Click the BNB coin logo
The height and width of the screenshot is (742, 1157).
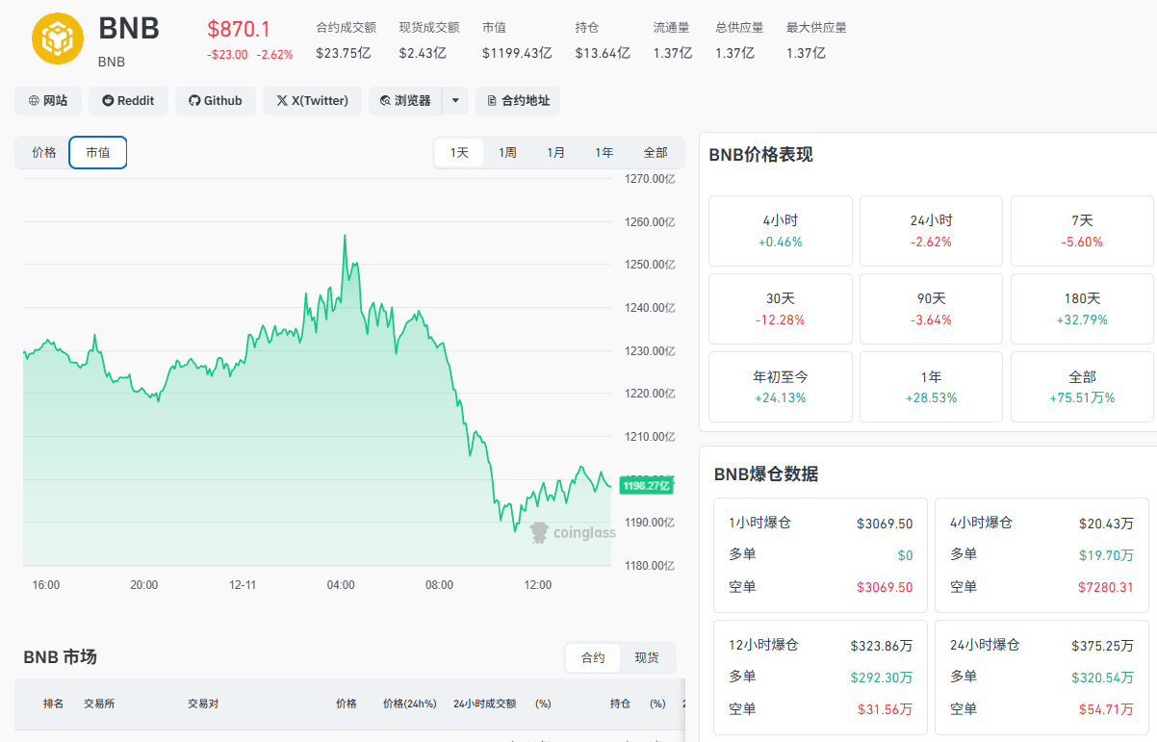tap(58, 38)
